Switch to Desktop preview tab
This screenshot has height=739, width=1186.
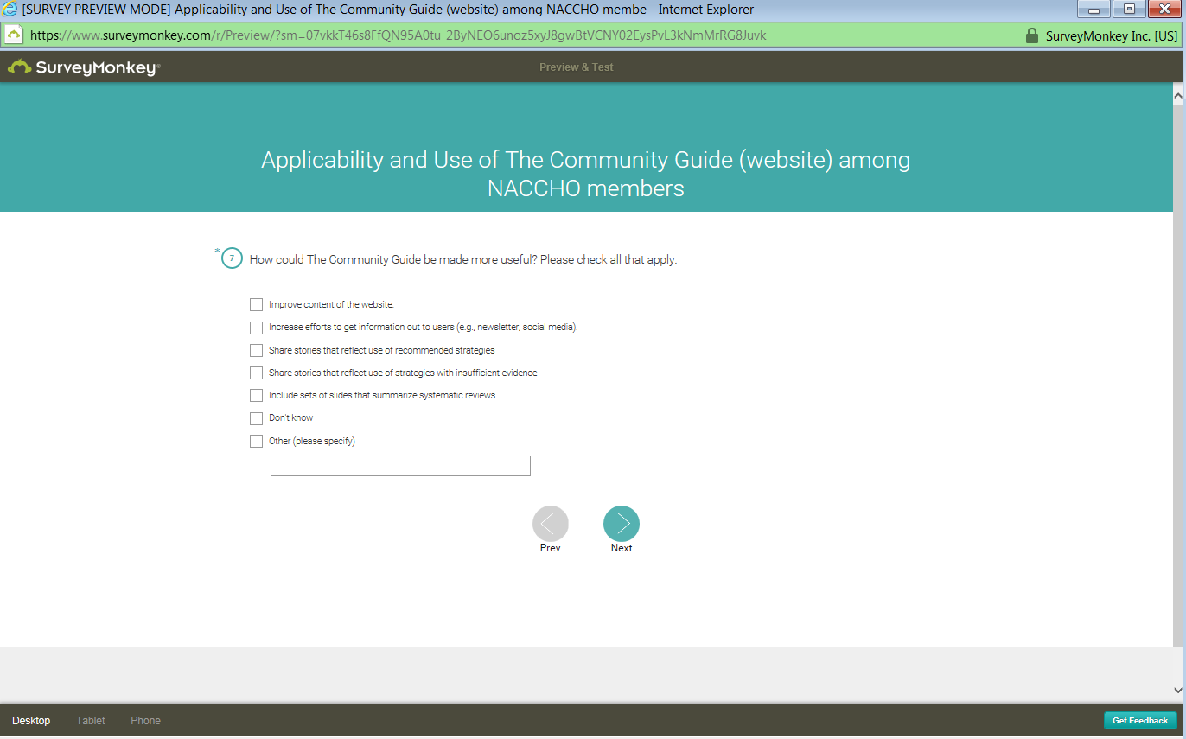31,721
